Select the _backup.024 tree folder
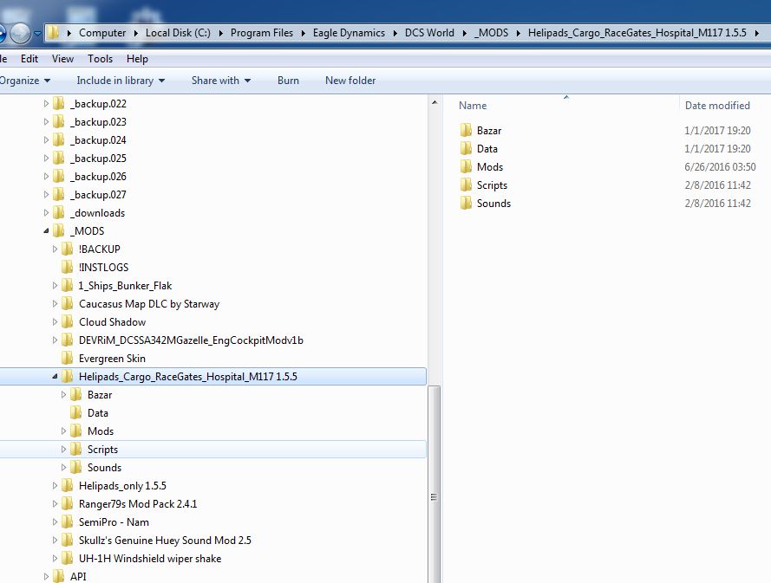Image resolution: width=771 pixels, height=583 pixels. (x=98, y=140)
